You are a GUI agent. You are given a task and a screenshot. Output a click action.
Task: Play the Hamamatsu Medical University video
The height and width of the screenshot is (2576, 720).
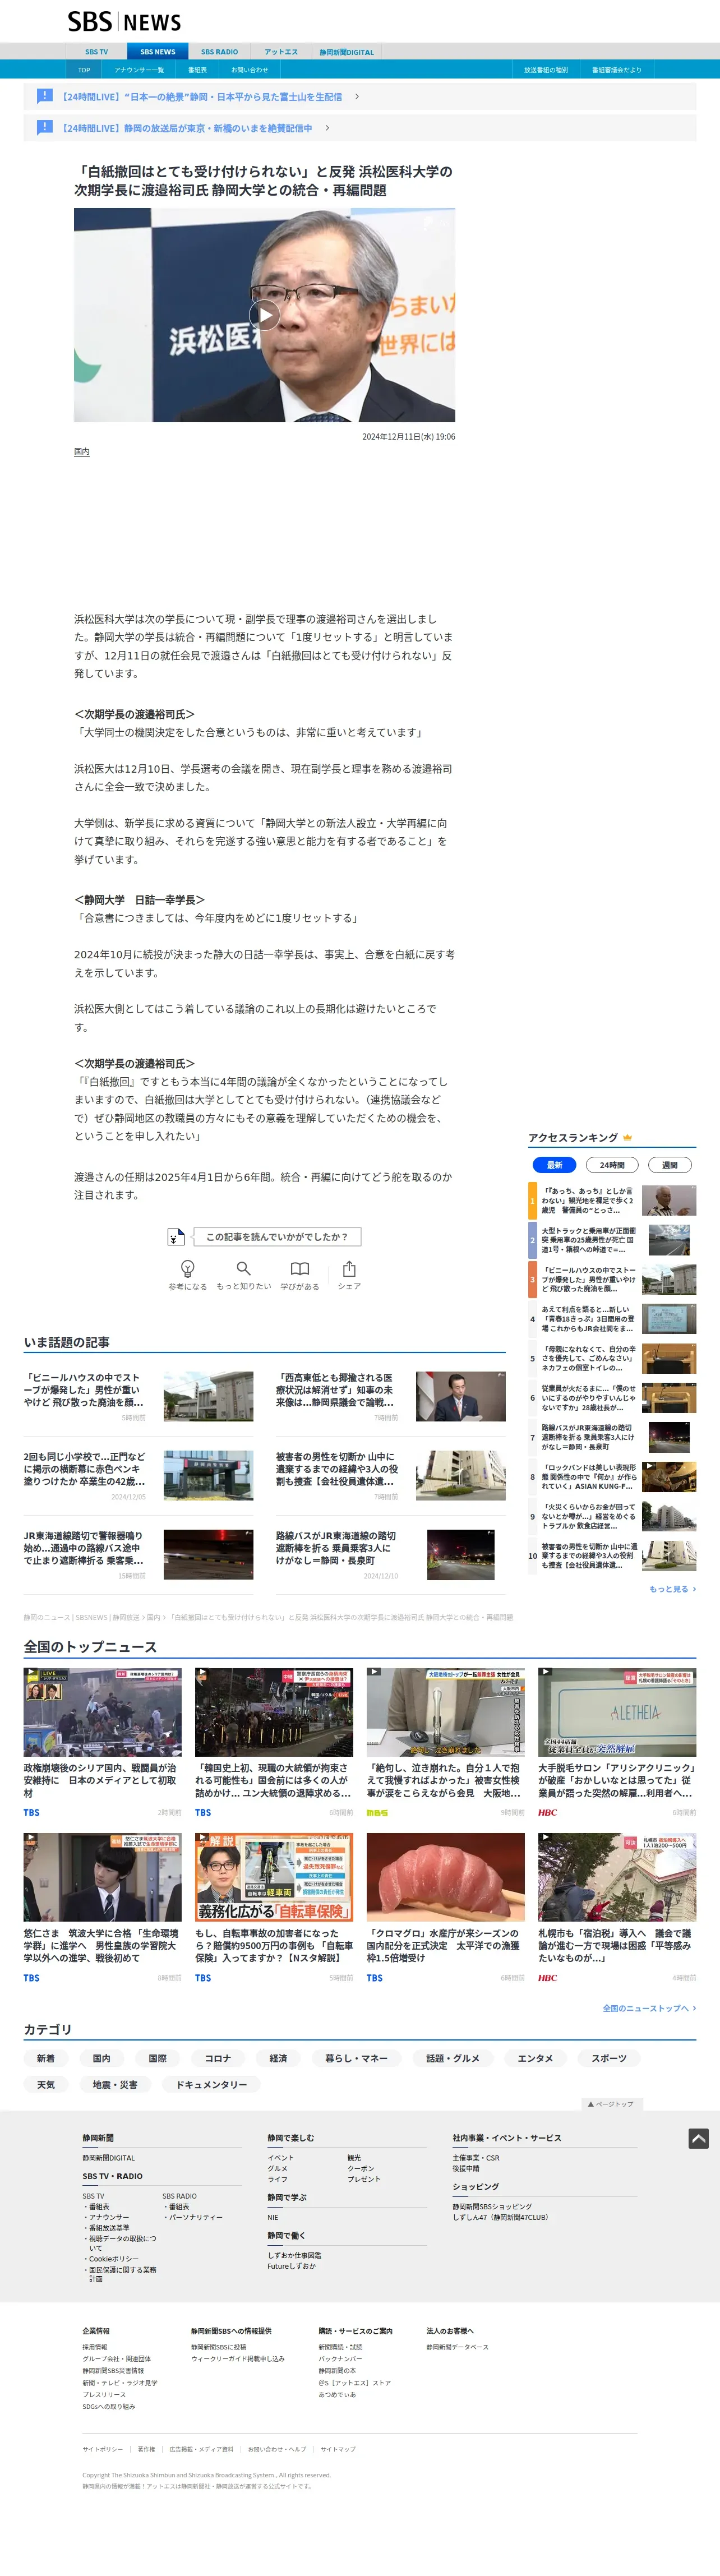click(264, 315)
